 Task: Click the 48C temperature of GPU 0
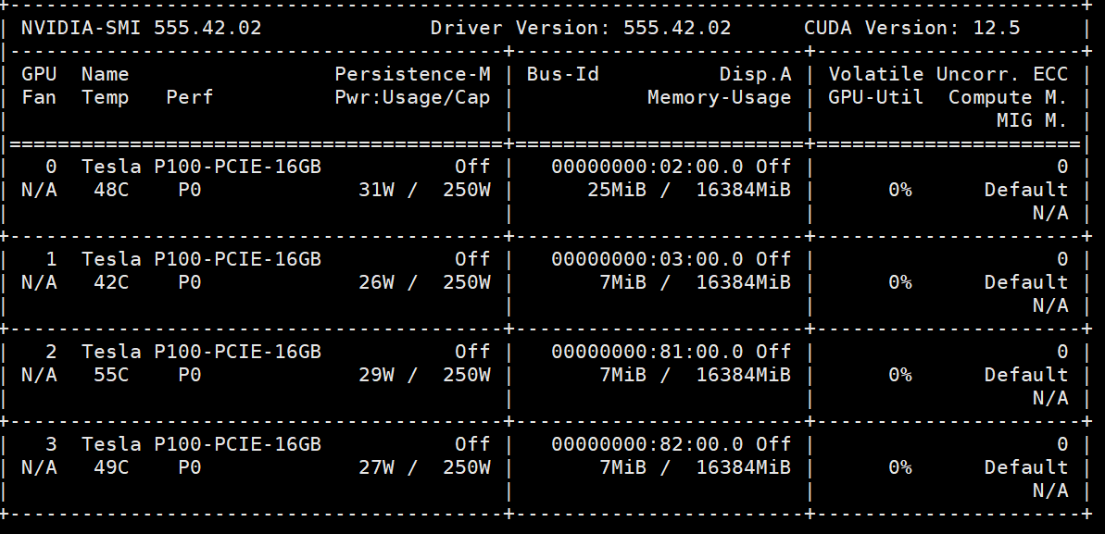(x=111, y=190)
